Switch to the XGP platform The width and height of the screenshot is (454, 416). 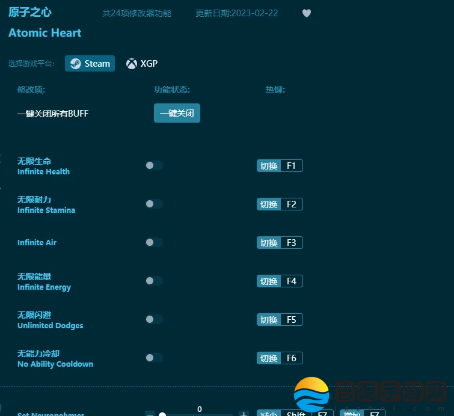142,64
